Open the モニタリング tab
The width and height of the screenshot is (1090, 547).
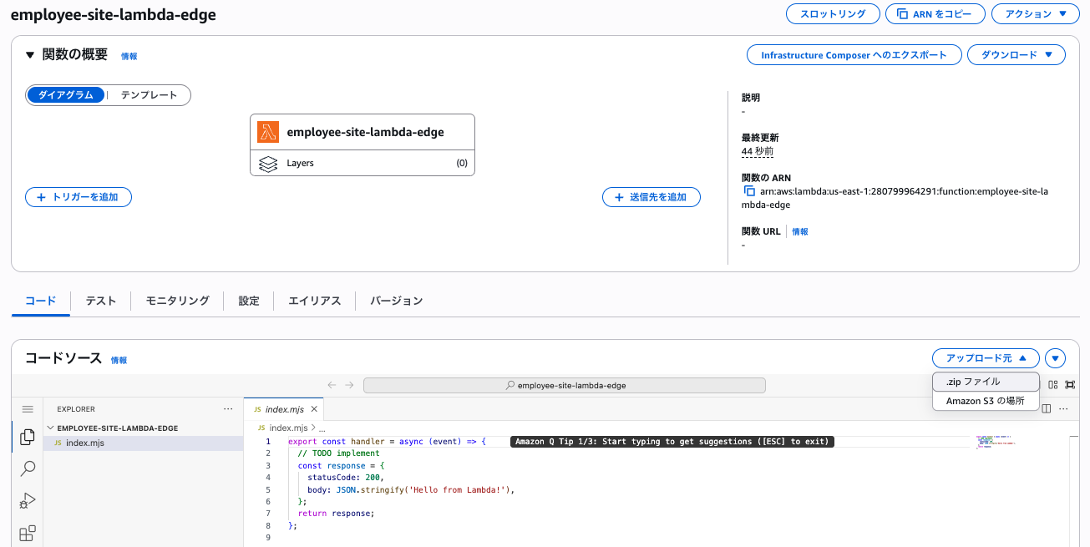click(177, 301)
